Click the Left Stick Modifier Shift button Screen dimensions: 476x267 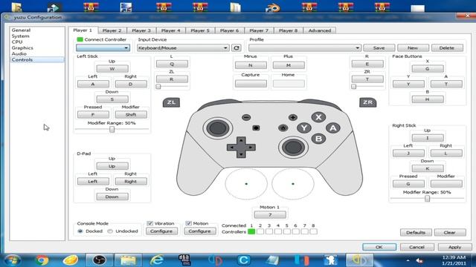pos(131,114)
